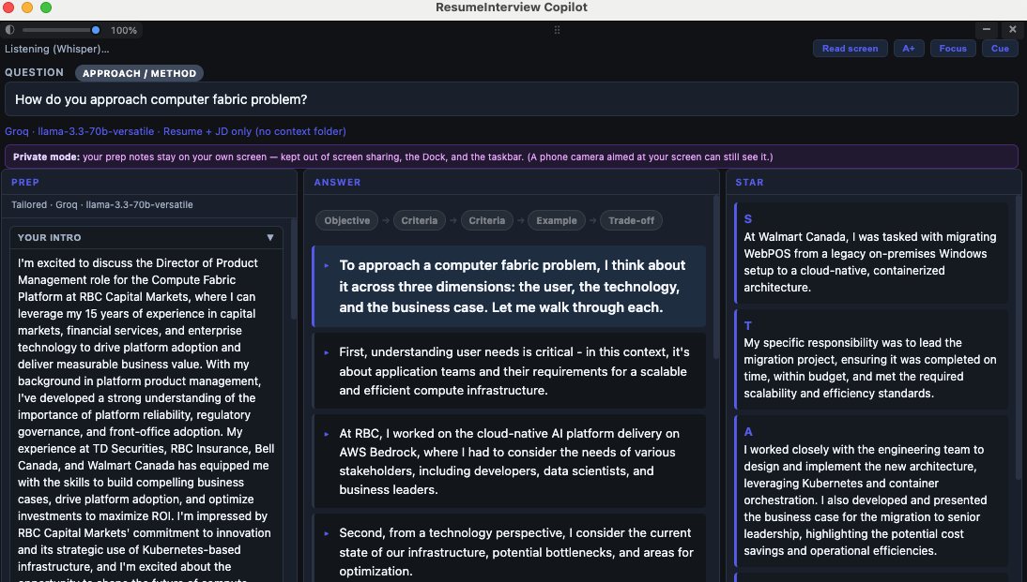Minimize the copilot overlay panel
Viewport: 1027px width, 582px height.
pos(987,29)
